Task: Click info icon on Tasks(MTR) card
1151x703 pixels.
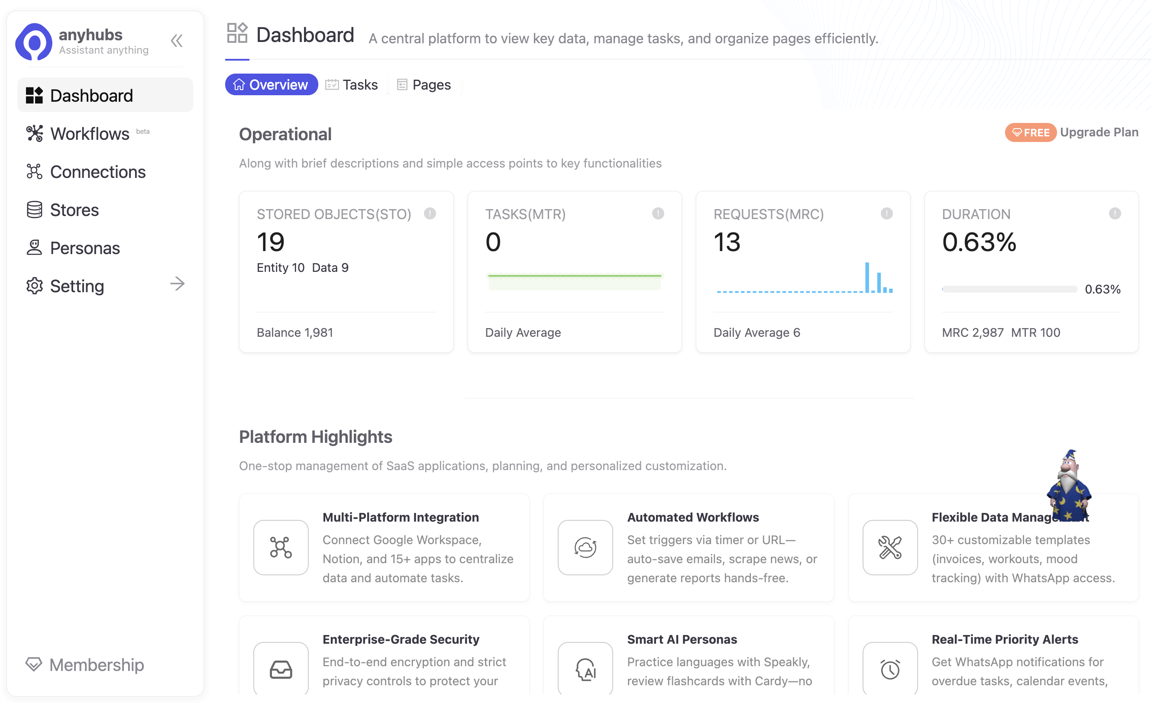Action: pos(658,213)
